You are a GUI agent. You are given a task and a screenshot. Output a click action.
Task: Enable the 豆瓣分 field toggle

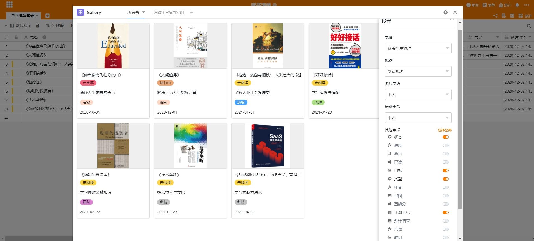pyautogui.click(x=446, y=204)
